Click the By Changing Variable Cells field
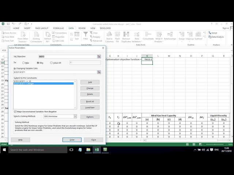Viewport: 234px width, 175px height. point(55,72)
